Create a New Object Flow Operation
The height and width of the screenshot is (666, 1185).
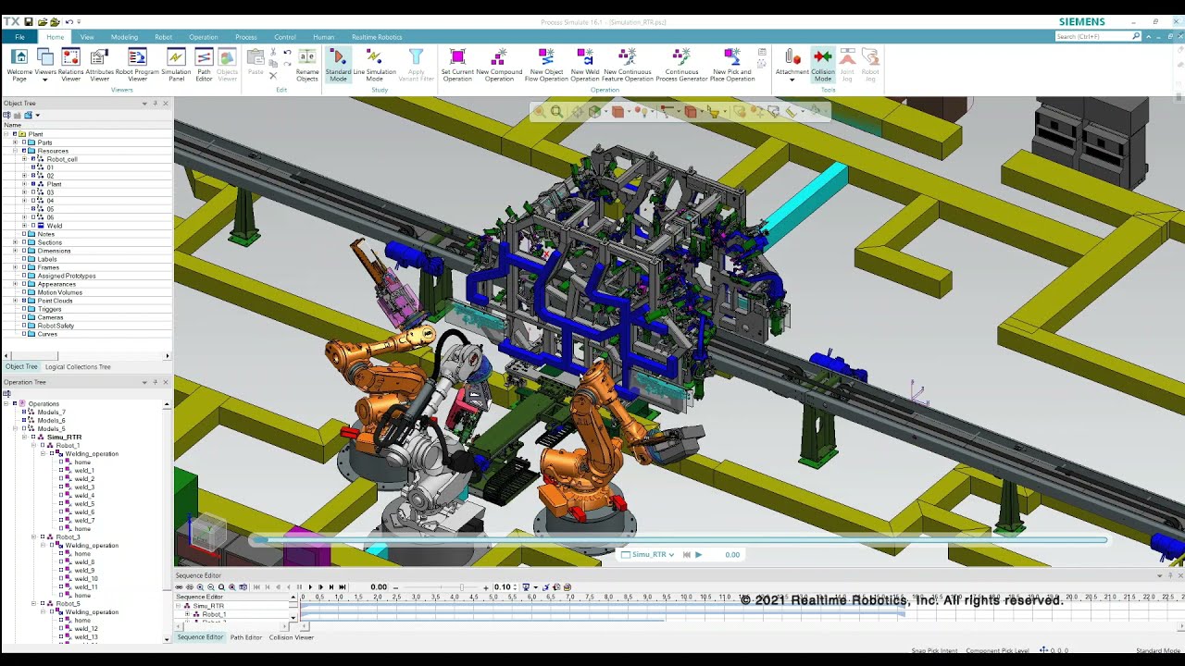pyautogui.click(x=546, y=65)
